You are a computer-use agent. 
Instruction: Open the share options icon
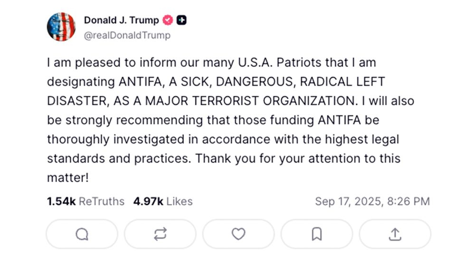(x=395, y=234)
